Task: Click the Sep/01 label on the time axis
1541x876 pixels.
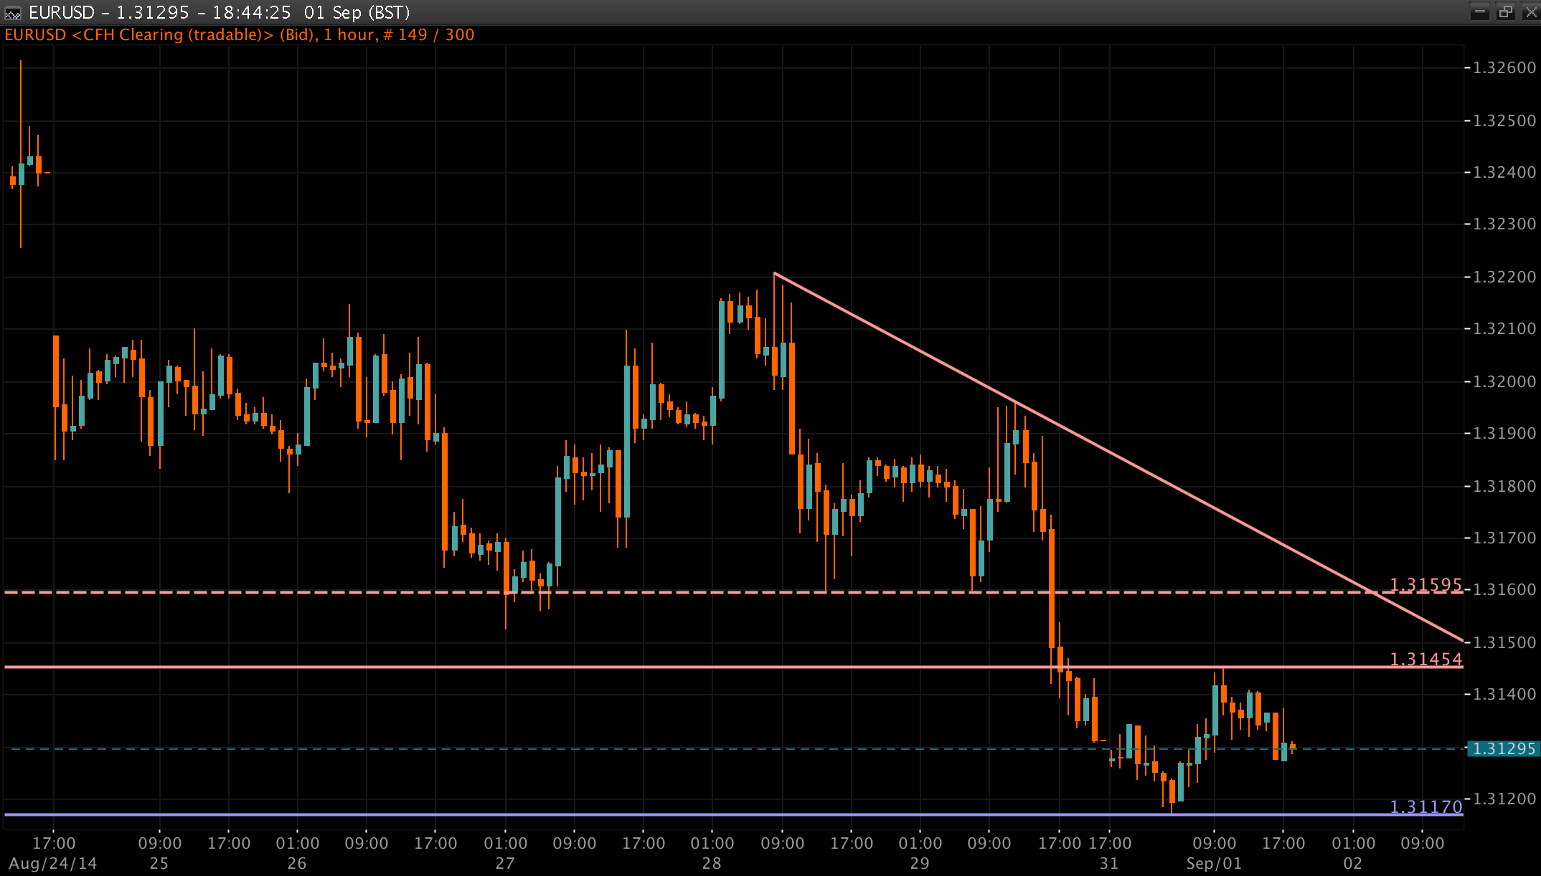Action: tap(1215, 862)
